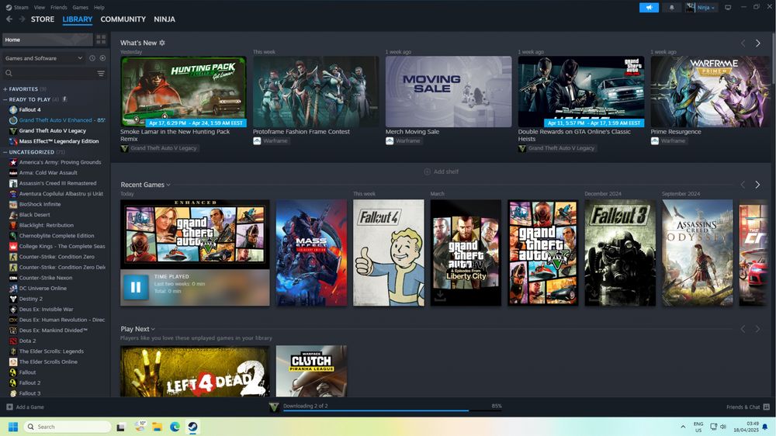Click the Home button in sidebar
Image resolution: width=776 pixels, height=436 pixels.
(47, 40)
